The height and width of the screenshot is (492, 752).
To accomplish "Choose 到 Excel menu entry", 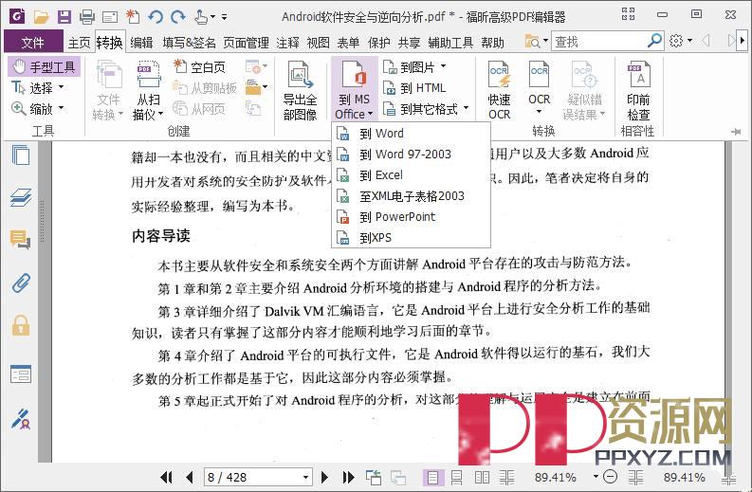I will pyautogui.click(x=411, y=175).
